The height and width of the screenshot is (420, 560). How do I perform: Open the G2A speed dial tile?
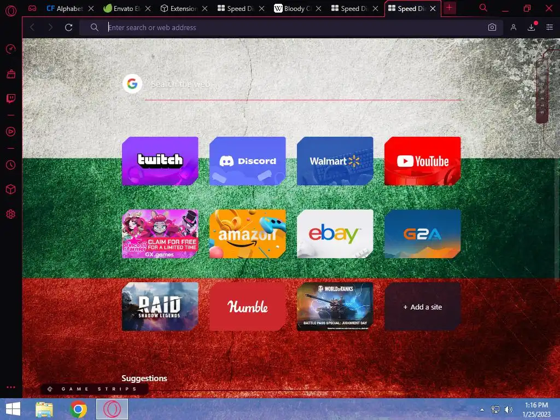423,234
